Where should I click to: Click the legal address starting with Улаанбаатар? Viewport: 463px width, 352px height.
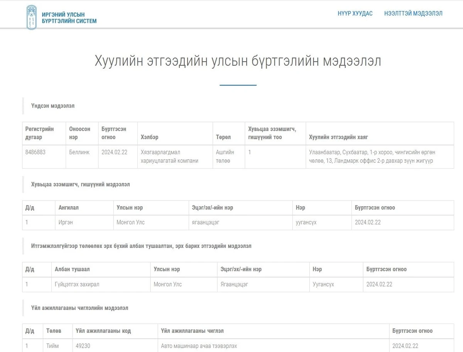372,157
